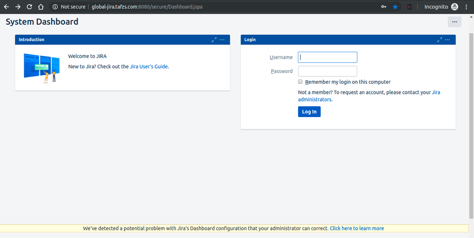Open the Introduction gadget options menu
474x238 pixels.
222,39
